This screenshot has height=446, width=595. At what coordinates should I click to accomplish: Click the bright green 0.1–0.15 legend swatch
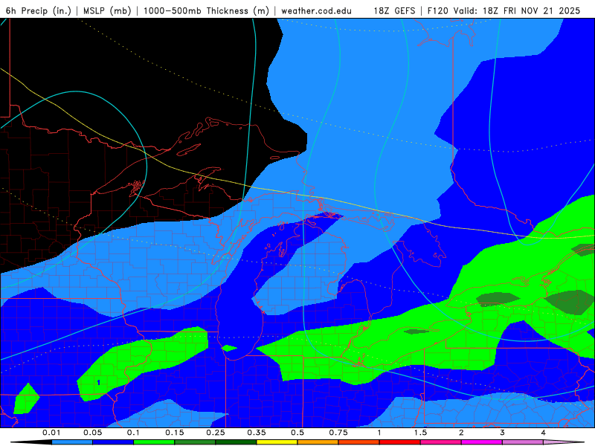pyautogui.click(x=154, y=442)
